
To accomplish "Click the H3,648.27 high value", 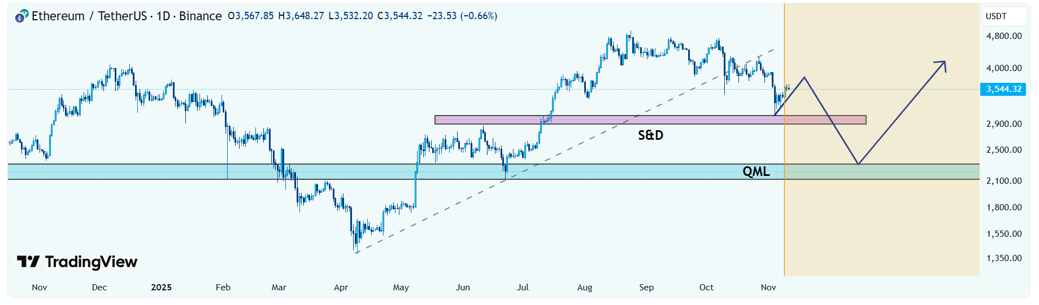I will (x=301, y=16).
